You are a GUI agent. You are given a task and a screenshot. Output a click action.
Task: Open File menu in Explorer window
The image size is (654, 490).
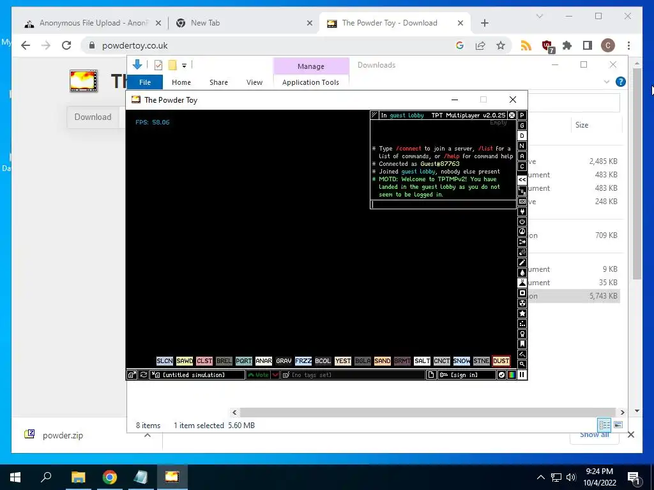[145, 82]
